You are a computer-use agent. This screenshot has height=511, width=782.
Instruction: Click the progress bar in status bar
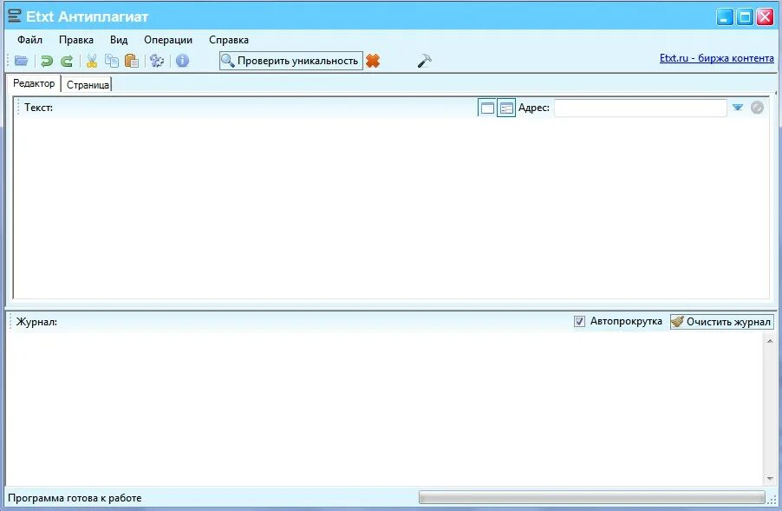coord(591,497)
